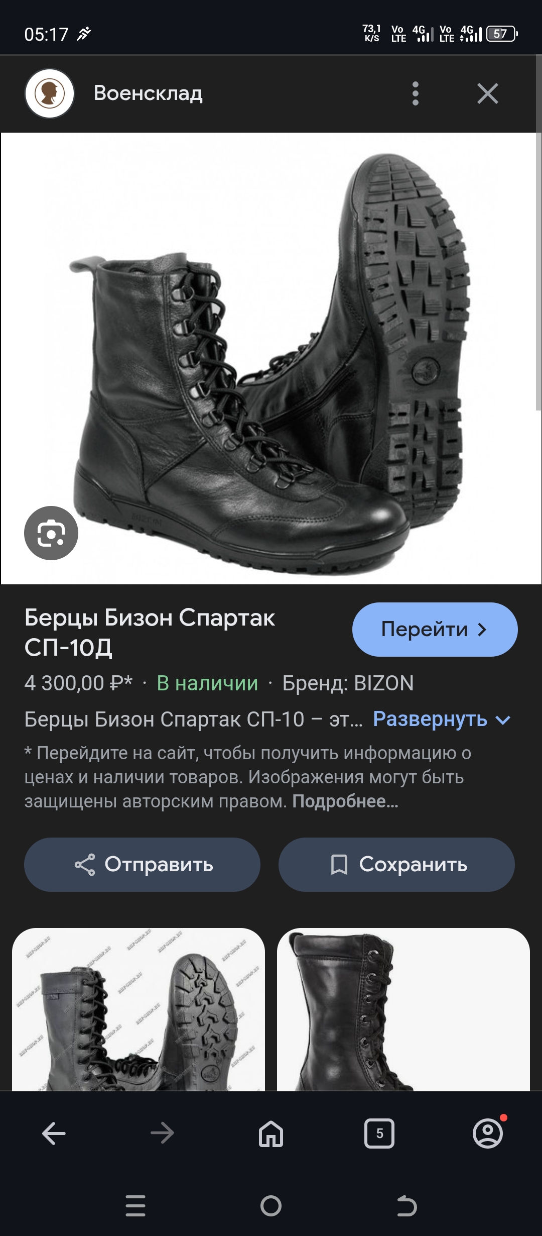This screenshot has height=1236, width=542.
Task: Open the three-dot options menu
Action: point(415,93)
